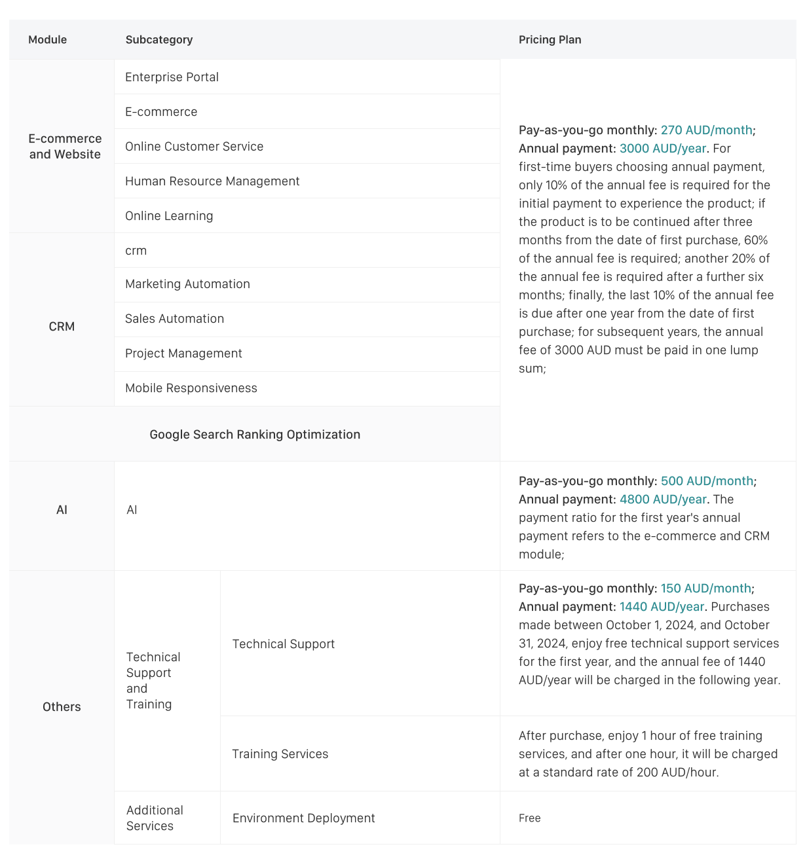Select the Others module cell
The image size is (805, 853).
[62, 707]
